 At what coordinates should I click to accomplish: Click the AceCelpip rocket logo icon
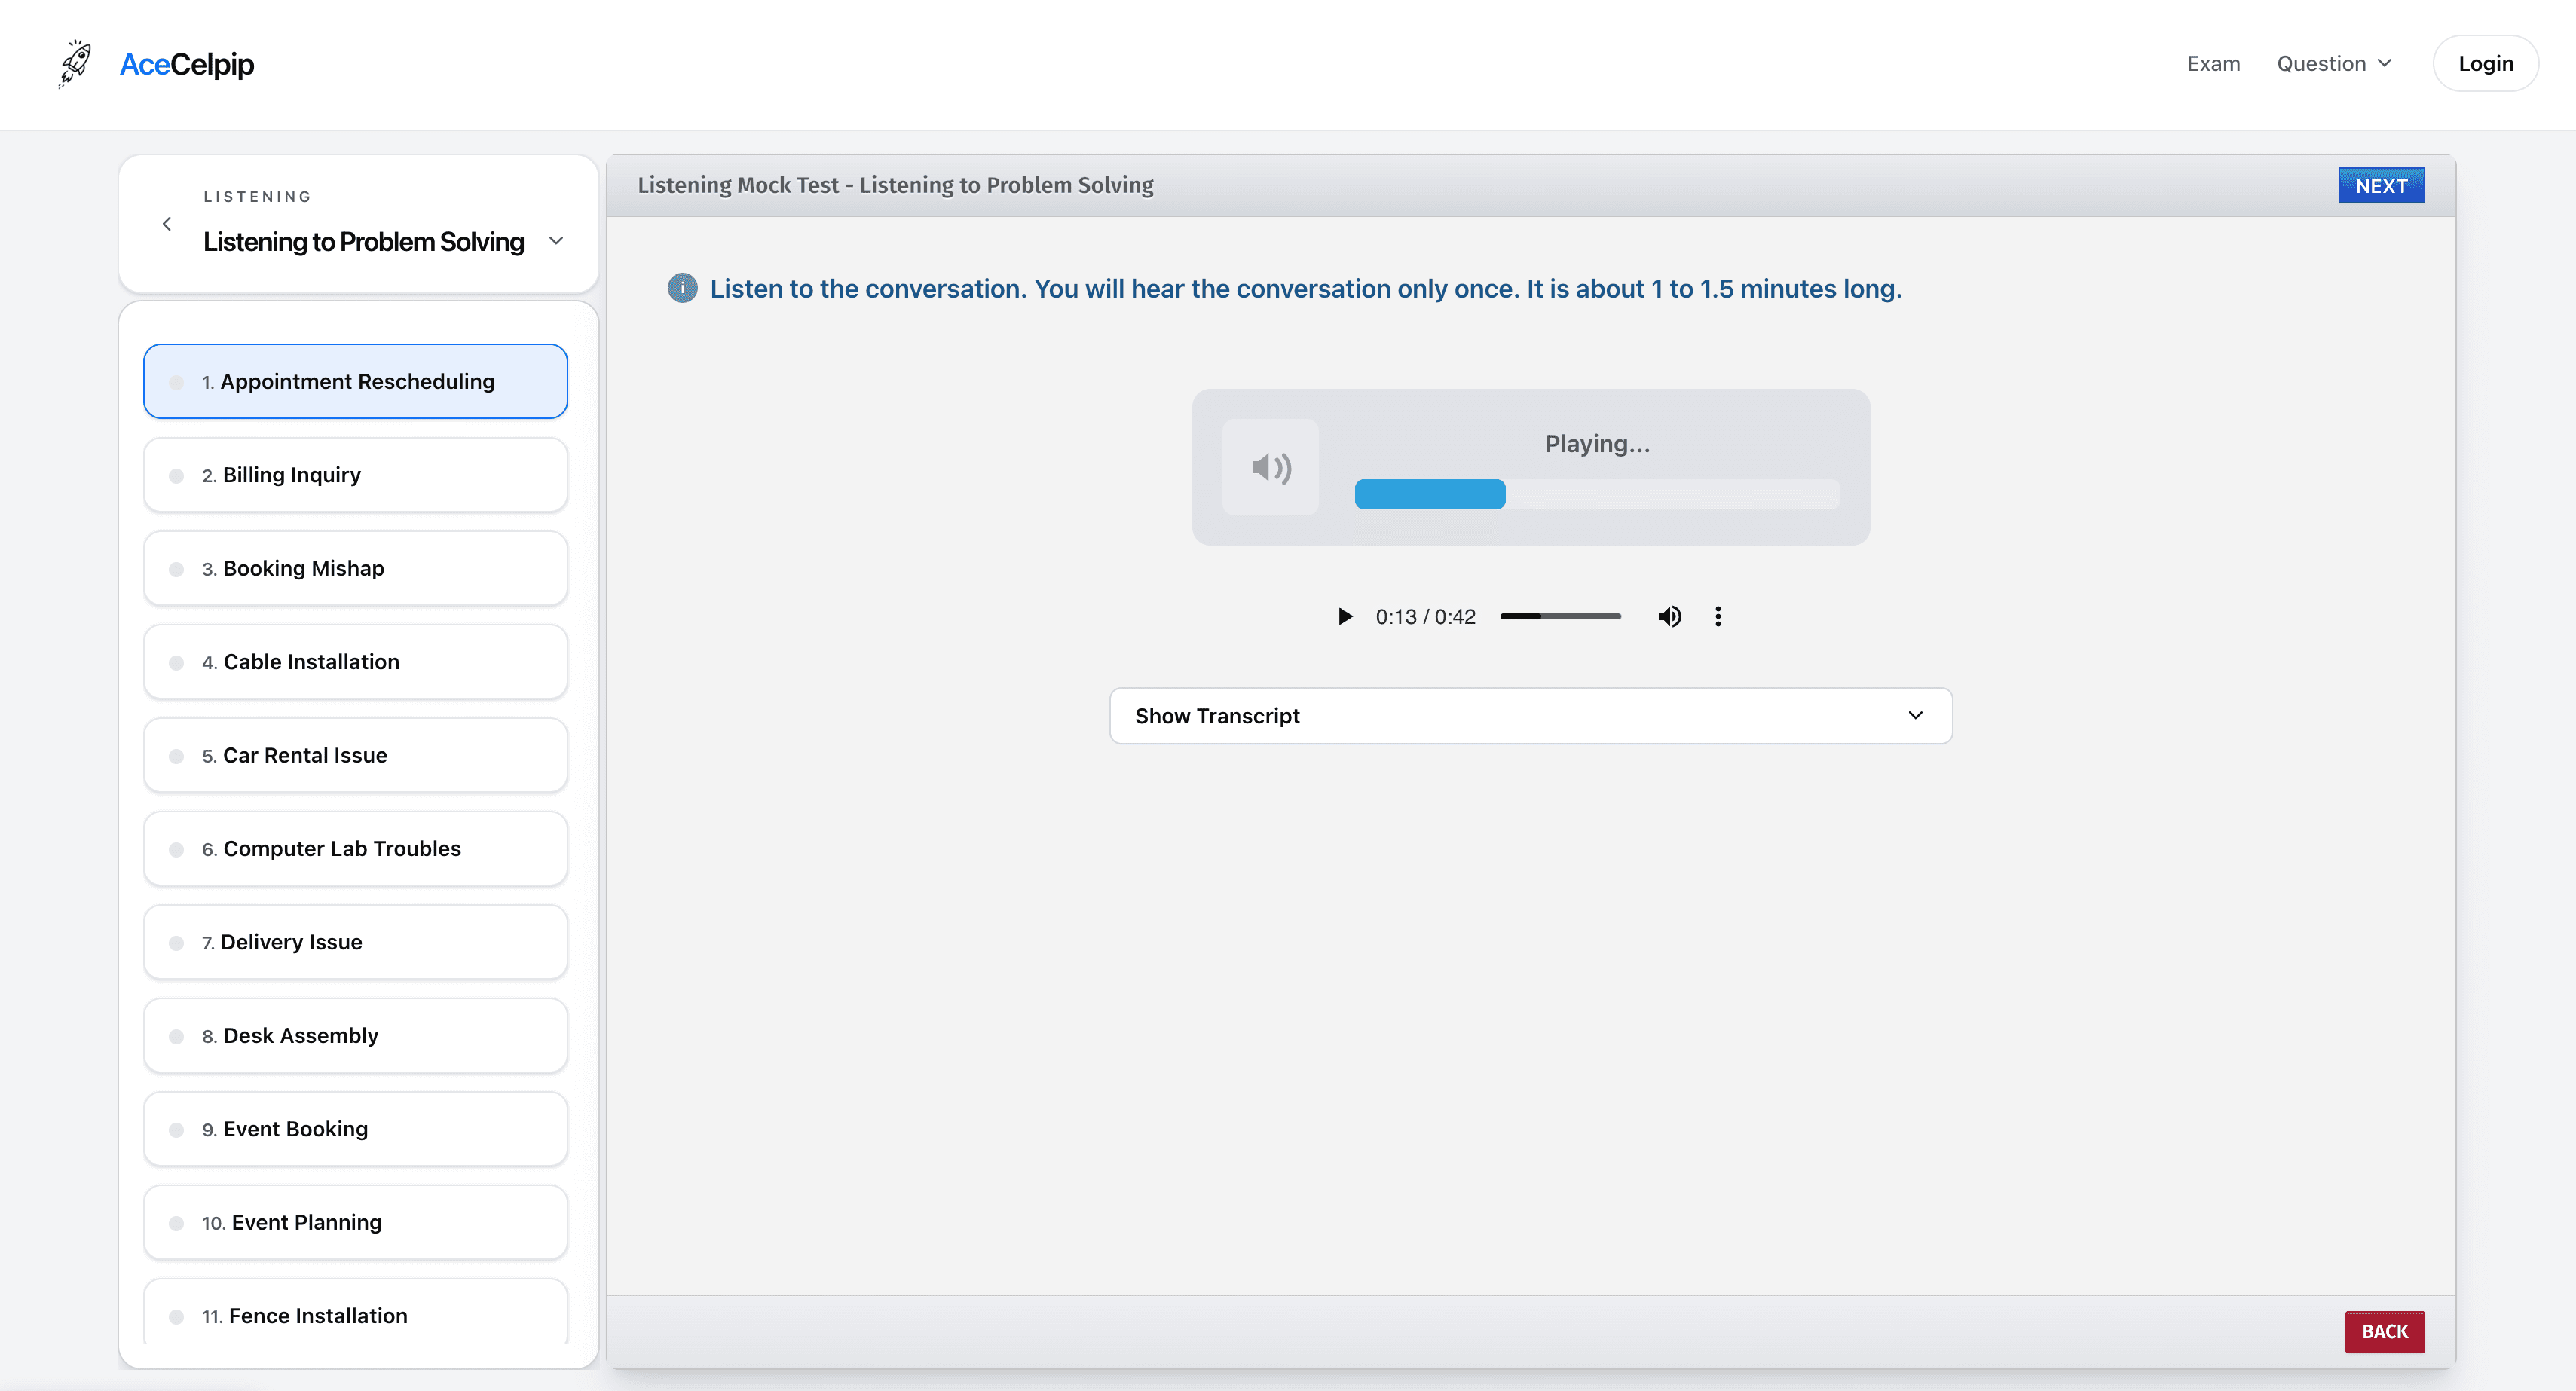(74, 63)
